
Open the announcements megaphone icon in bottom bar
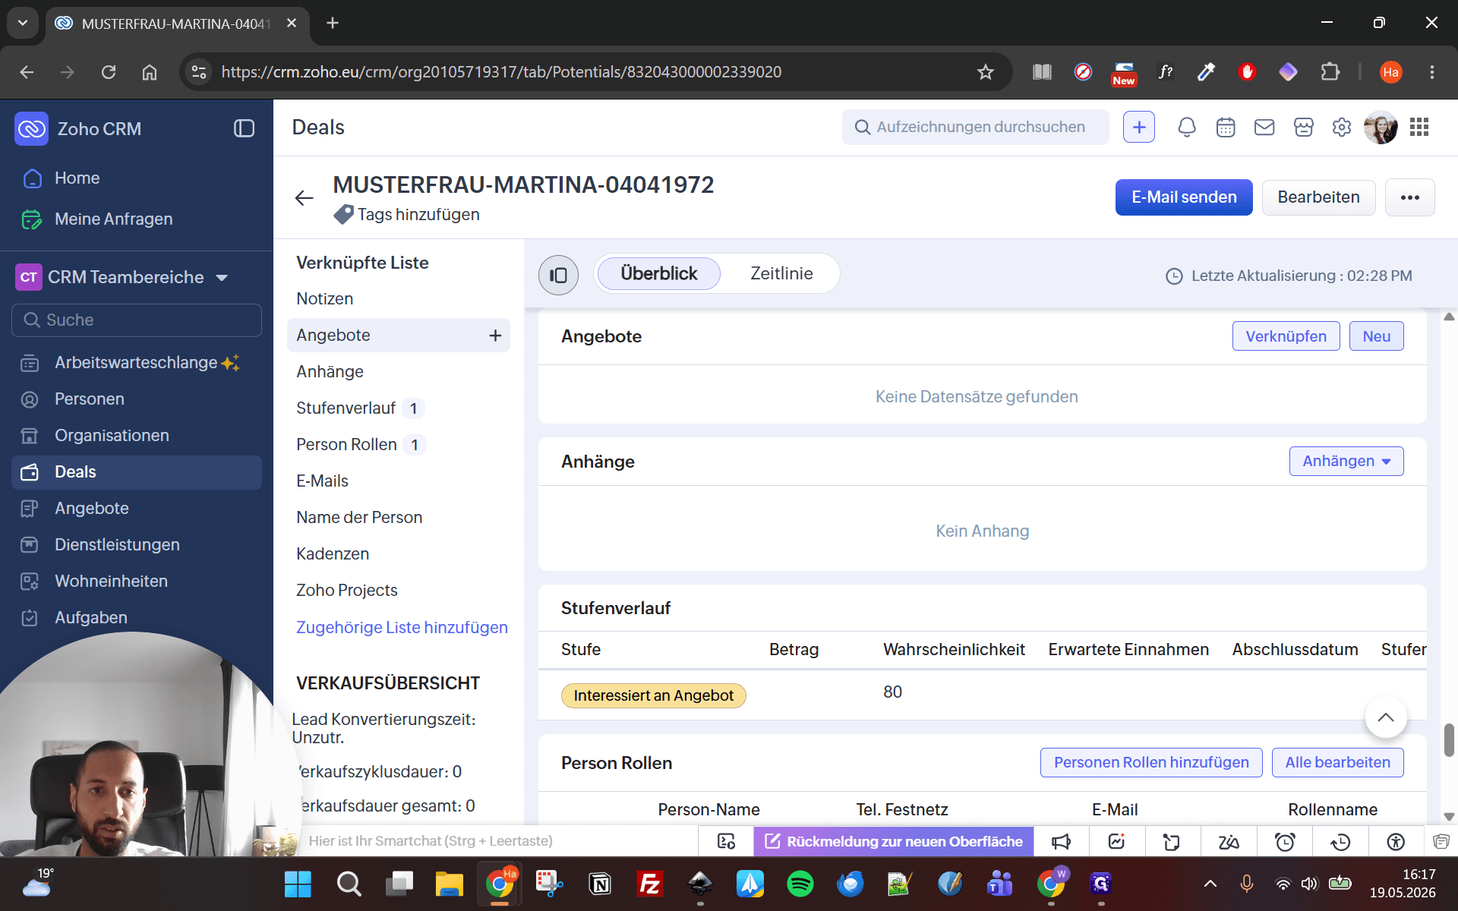(x=1061, y=841)
